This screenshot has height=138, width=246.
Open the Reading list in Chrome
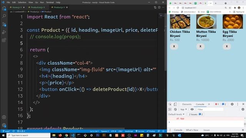pyautogui.click(x=239, y=12)
